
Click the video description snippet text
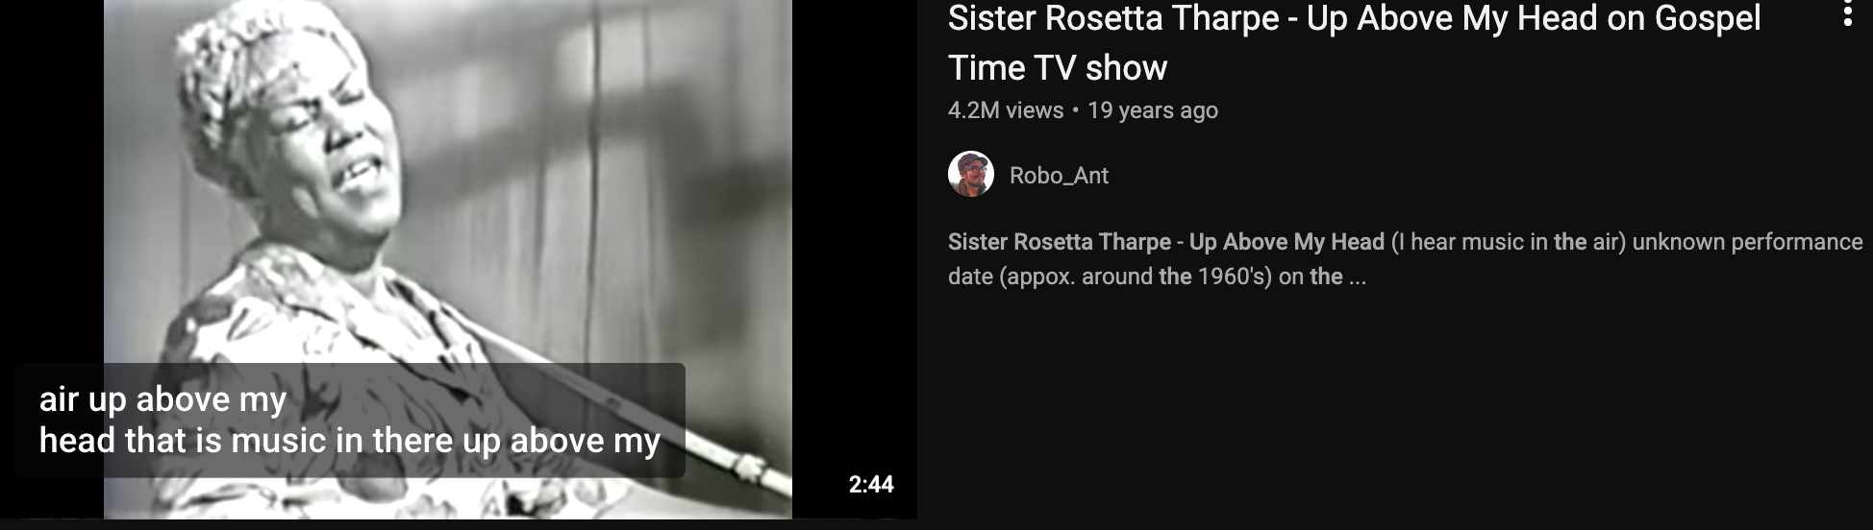[1405, 259]
